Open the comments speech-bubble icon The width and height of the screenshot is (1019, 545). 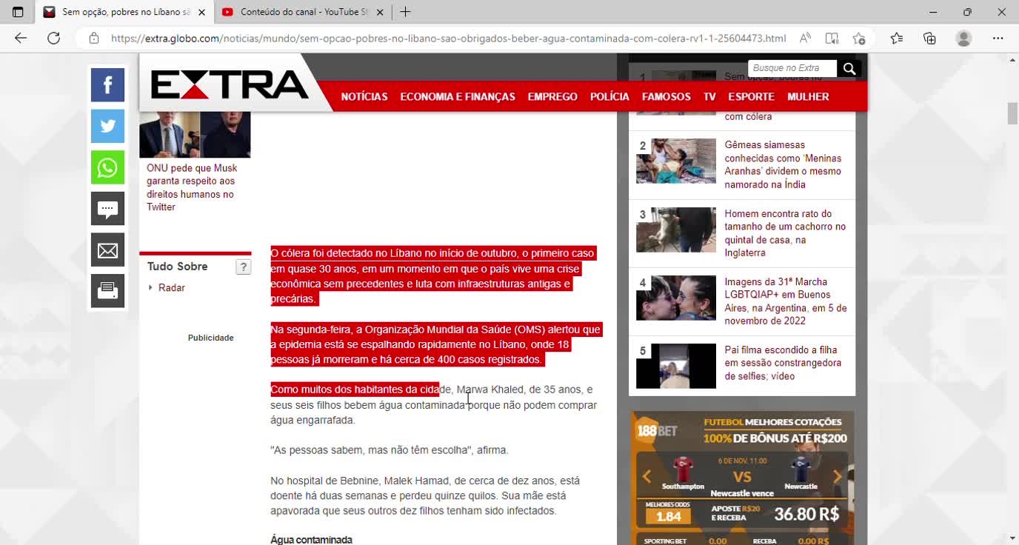click(107, 208)
